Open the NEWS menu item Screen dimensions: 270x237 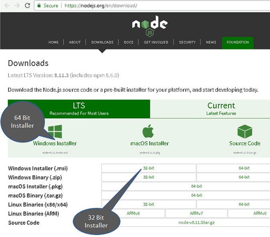pos(211,42)
